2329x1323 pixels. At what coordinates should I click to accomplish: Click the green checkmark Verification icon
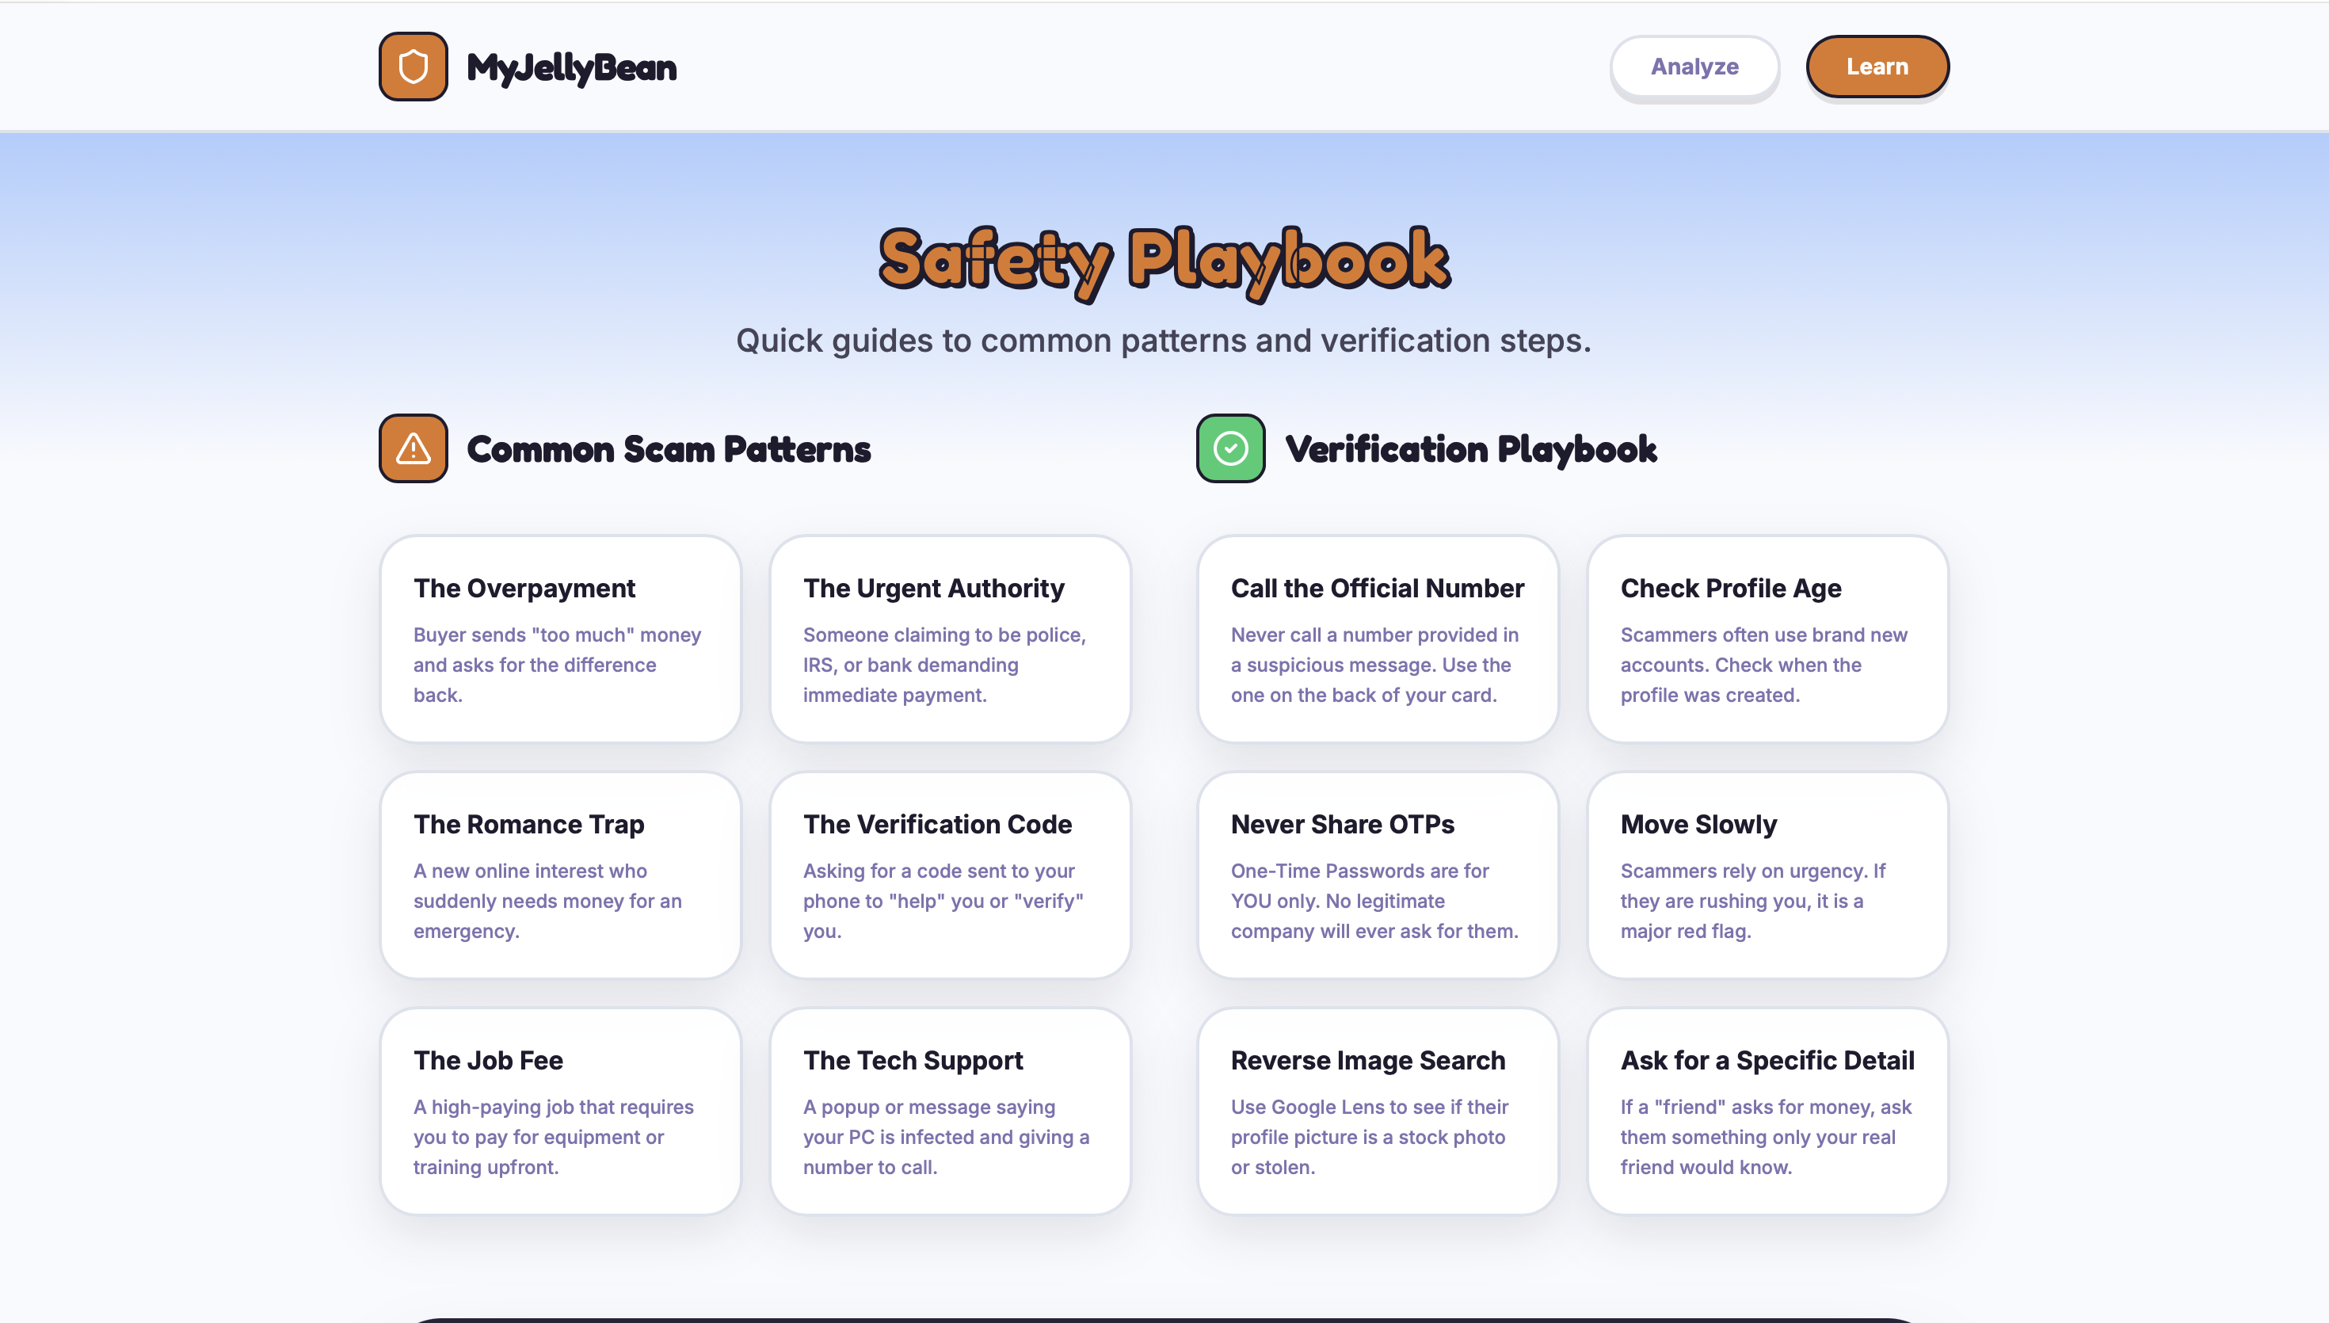pos(1230,448)
